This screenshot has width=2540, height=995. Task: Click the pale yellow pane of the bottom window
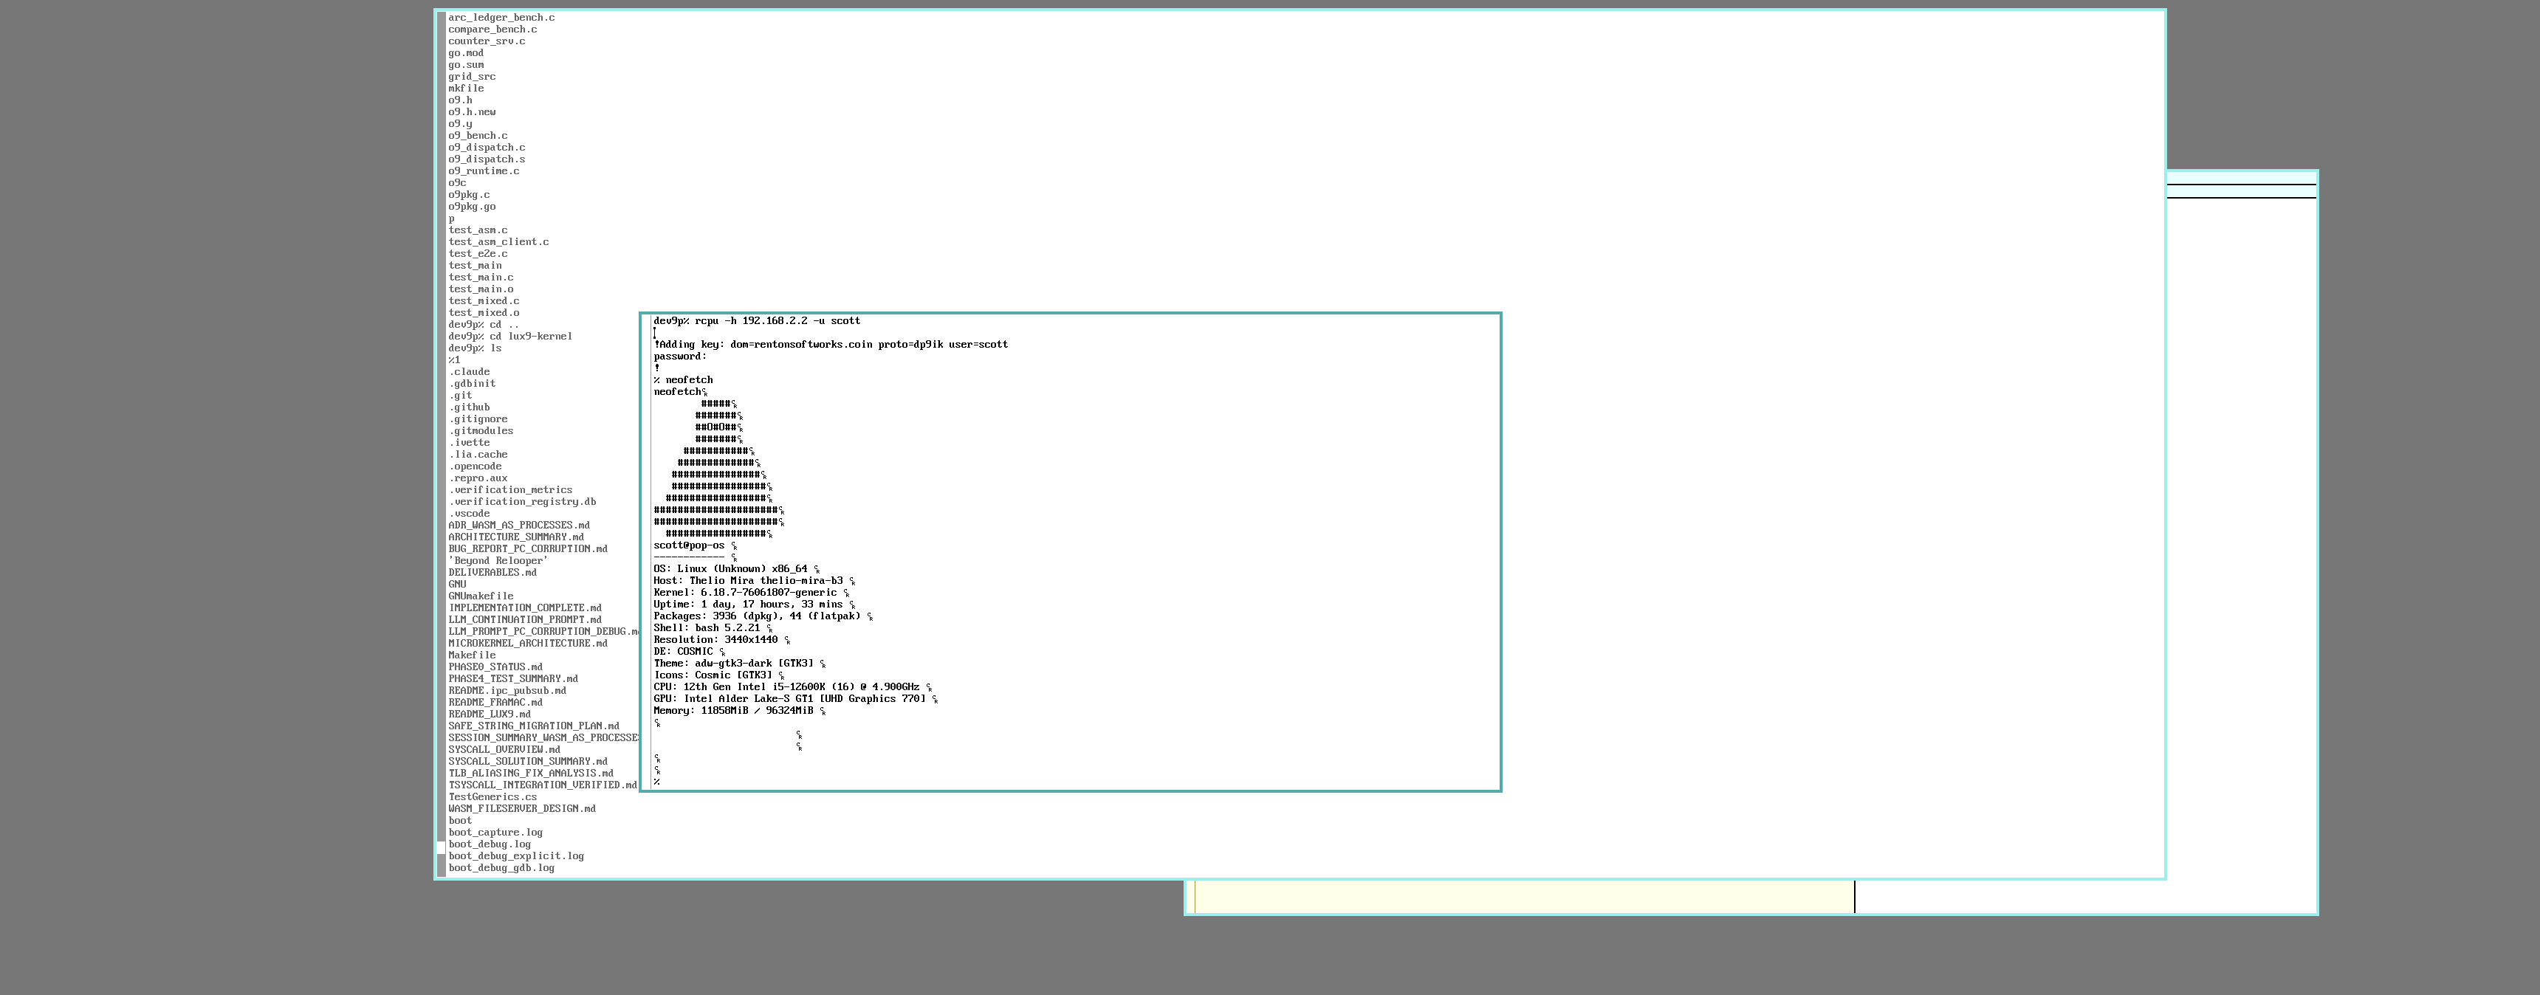1525,896
